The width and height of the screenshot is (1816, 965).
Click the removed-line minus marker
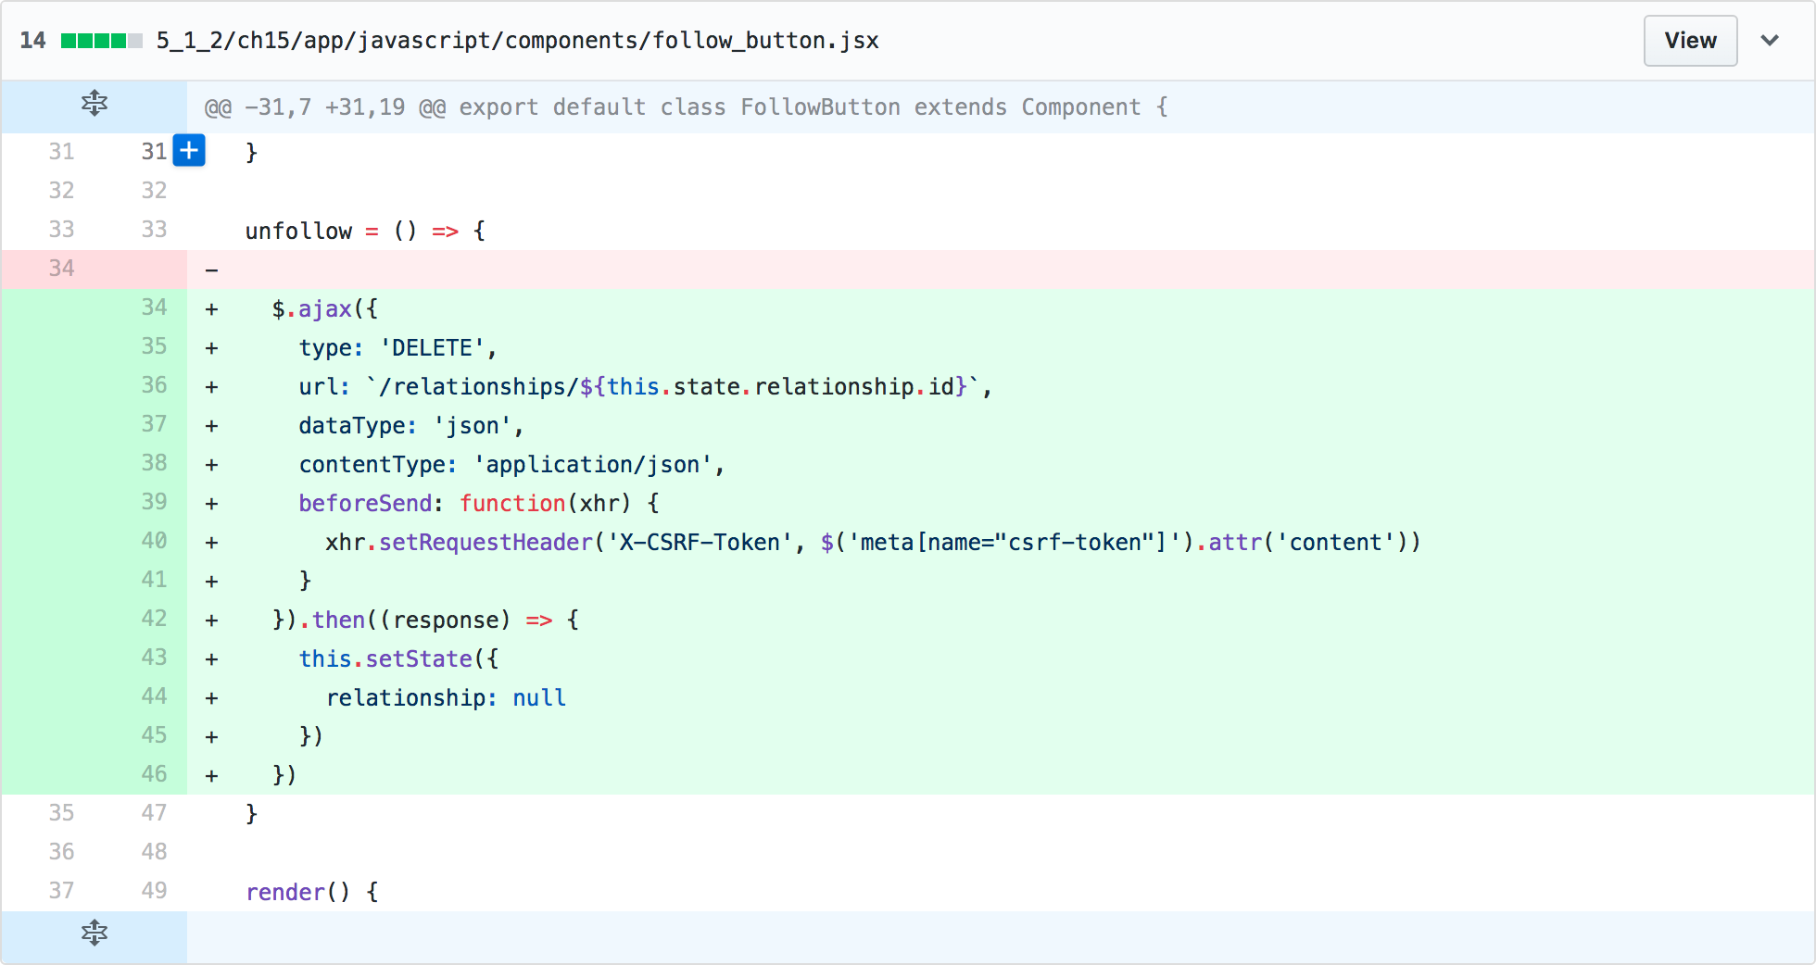point(211,269)
